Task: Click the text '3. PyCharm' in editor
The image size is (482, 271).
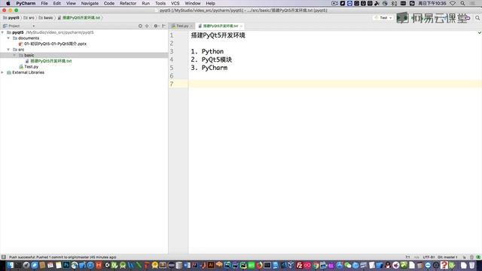Action: [209, 68]
